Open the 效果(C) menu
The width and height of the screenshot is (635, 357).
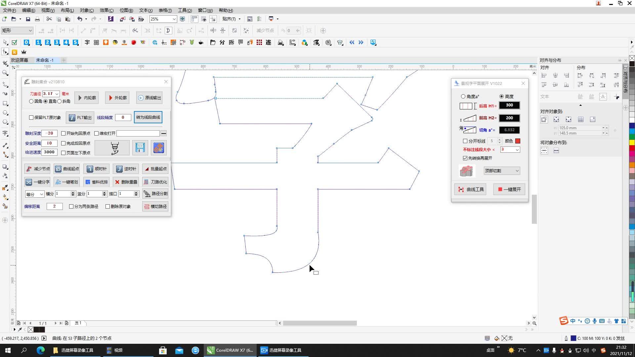click(106, 11)
